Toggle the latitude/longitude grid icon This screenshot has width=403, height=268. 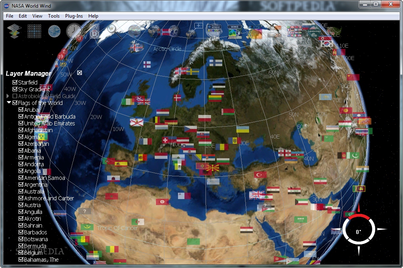click(34, 31)
